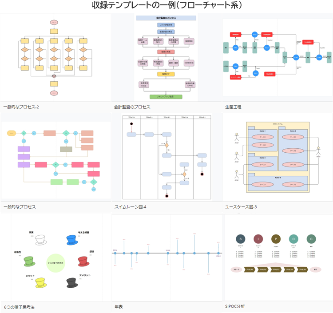Click the black hat in six hats diagram
This screenshot has height=313, width=333.
pyautogui.click(x=72, y=282)
